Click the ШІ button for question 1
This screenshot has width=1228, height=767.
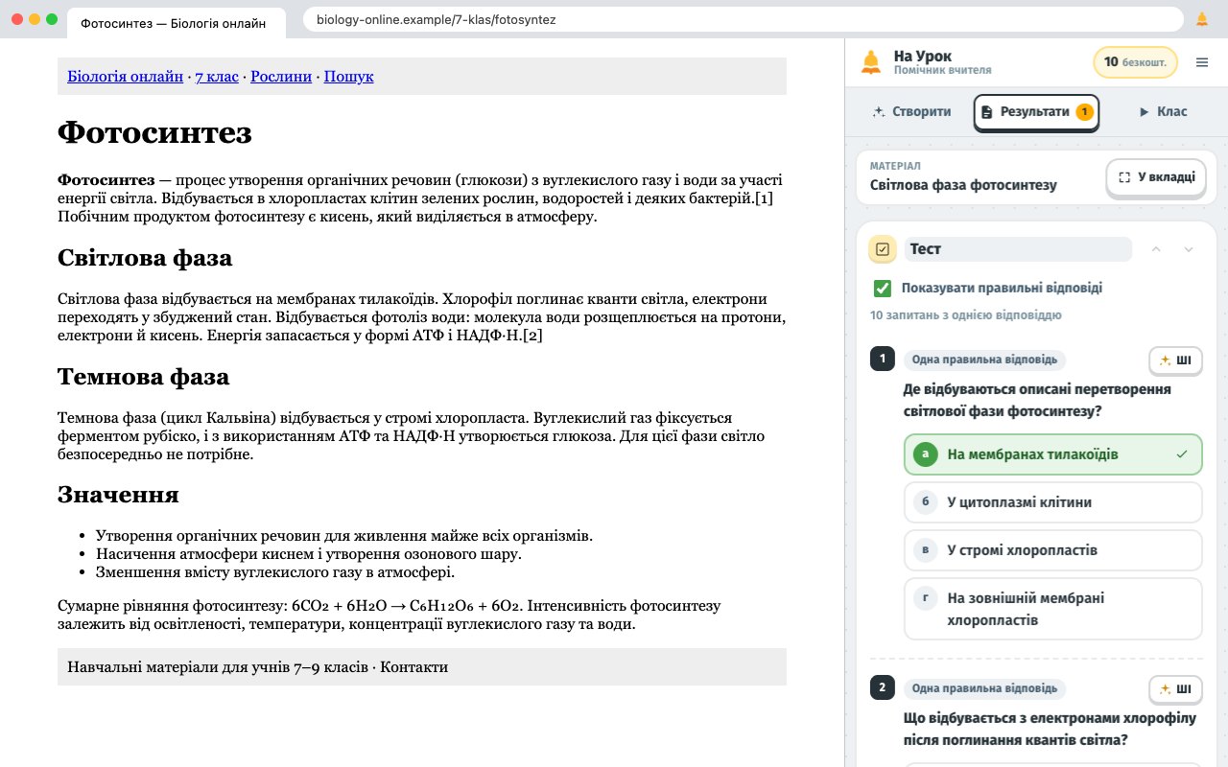pyautogui.click(x=1175, y=360)
